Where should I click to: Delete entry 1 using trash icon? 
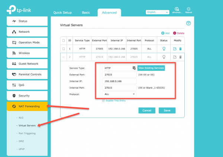pos(181,49)
